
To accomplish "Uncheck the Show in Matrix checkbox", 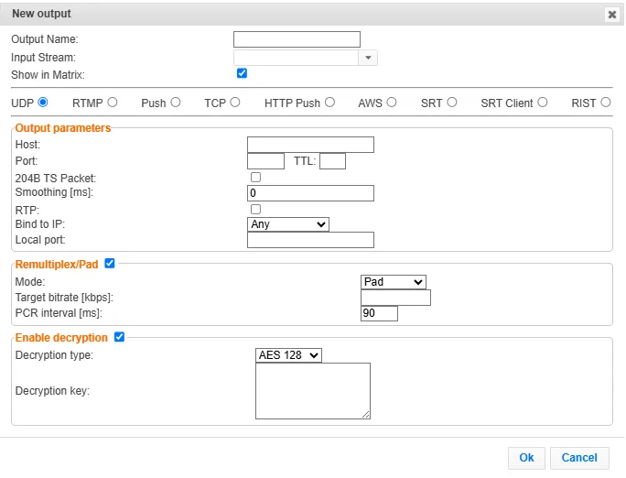I will [242, 73].
